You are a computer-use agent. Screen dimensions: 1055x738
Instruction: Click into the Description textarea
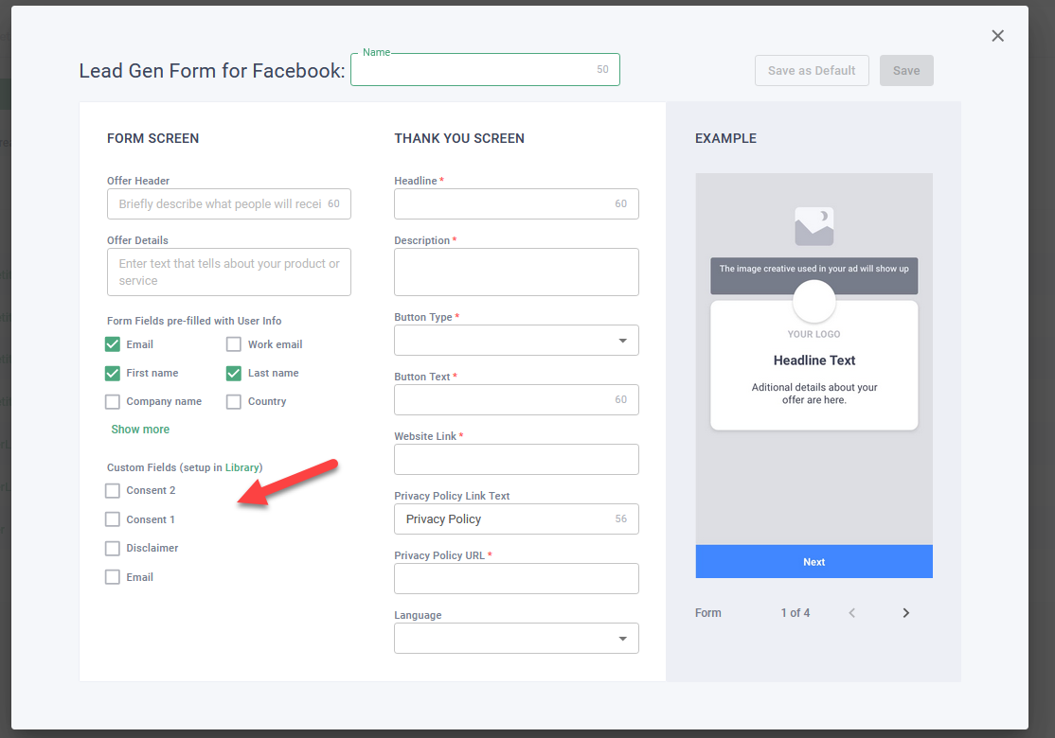coord(516,272)
